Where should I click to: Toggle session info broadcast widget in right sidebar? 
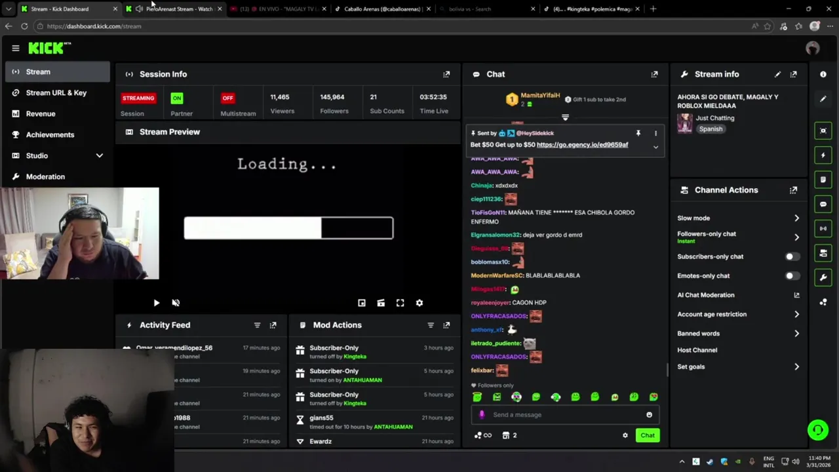(823, 228)
